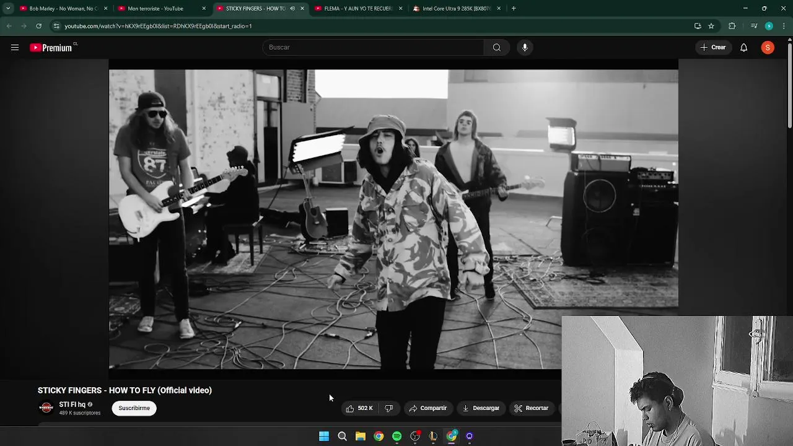
Task: Open the STI FI hq channel name
Action: 72,404
